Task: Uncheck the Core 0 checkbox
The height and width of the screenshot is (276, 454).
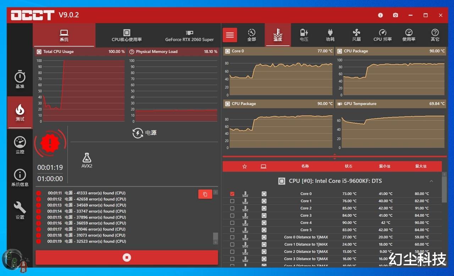Action: [232, 194]
